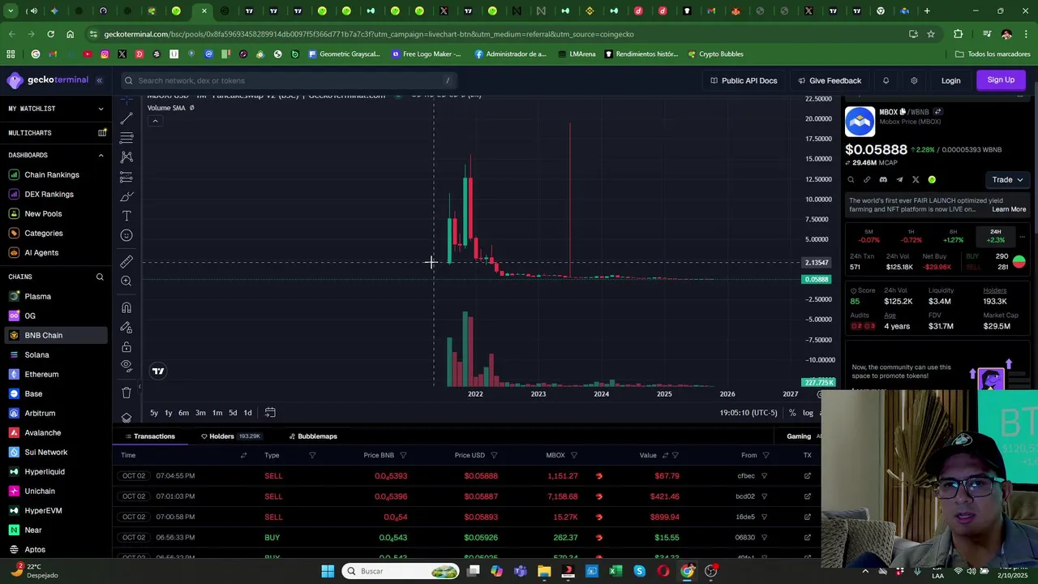Screen dimensions: 1038x584
Task: Collapse the indicator legend arrow
Action: (x=155, y=121)
